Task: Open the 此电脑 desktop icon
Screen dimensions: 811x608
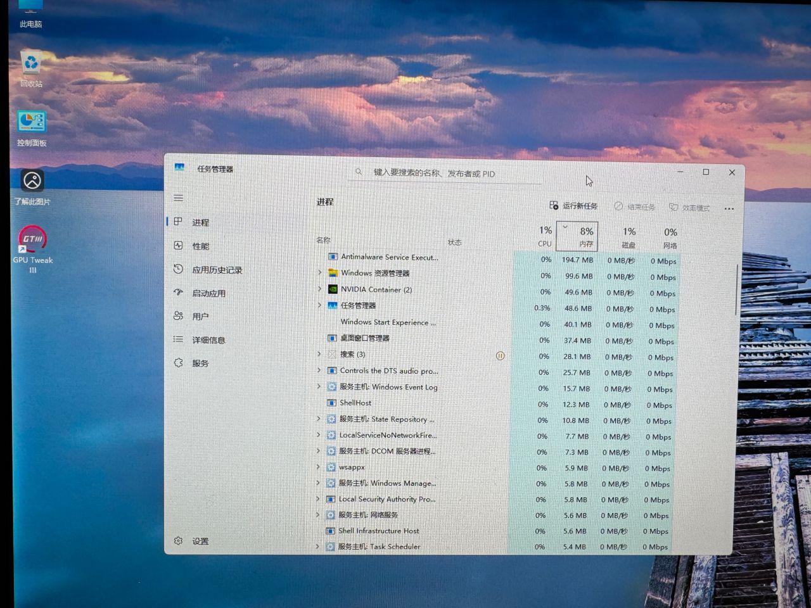Action: pos(30,14)
